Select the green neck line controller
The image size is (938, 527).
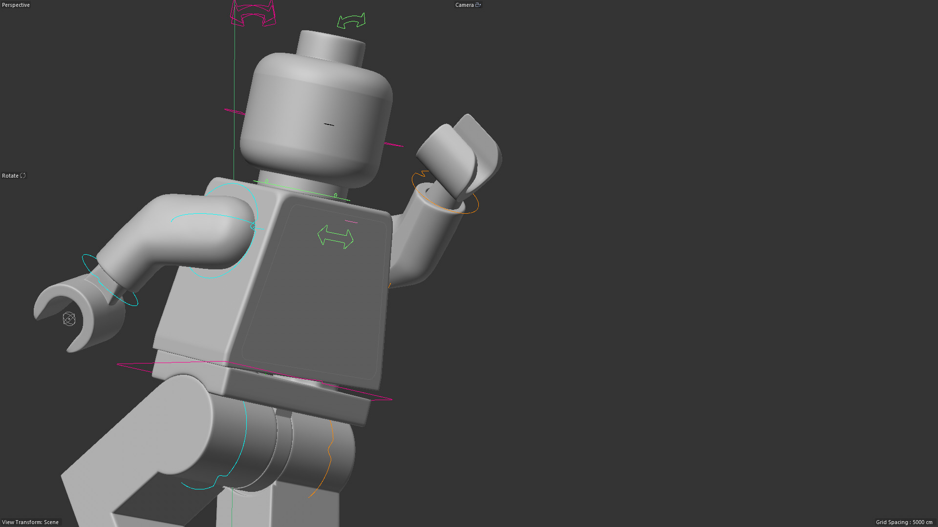301,190
